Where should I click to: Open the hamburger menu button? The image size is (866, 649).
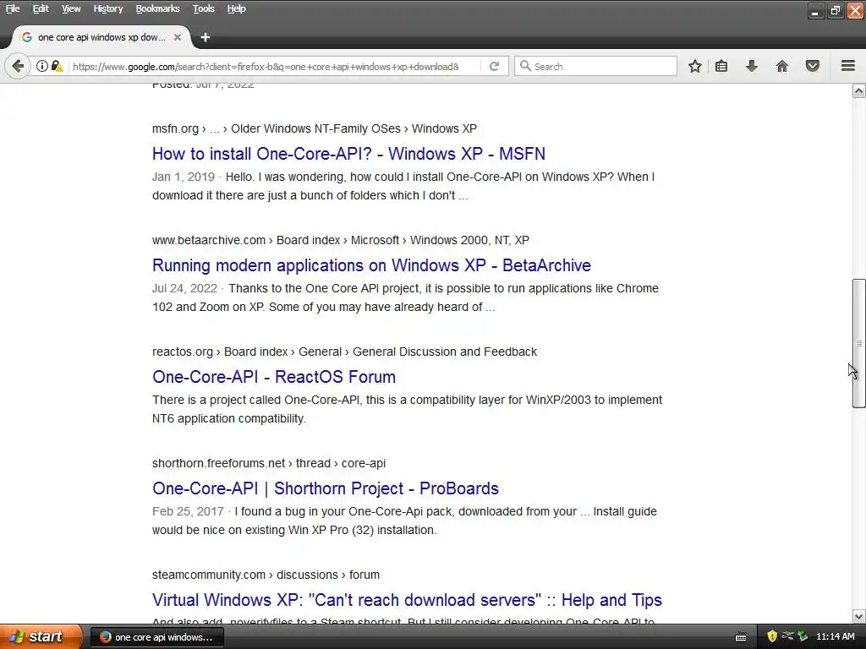pyautogui.click(x=848, y=66)
